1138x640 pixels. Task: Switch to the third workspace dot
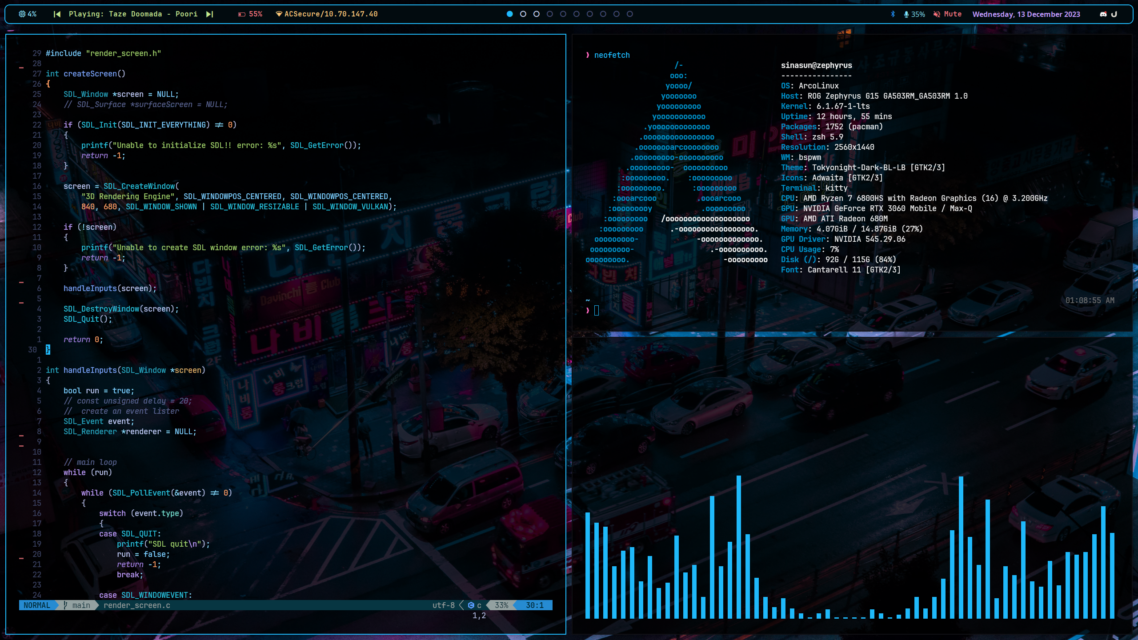pyautogui.click(x=537, y=14)
